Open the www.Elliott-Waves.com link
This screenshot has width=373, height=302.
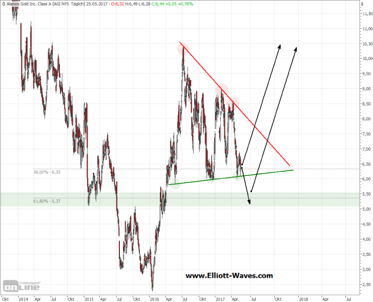[x=229, y=276]
